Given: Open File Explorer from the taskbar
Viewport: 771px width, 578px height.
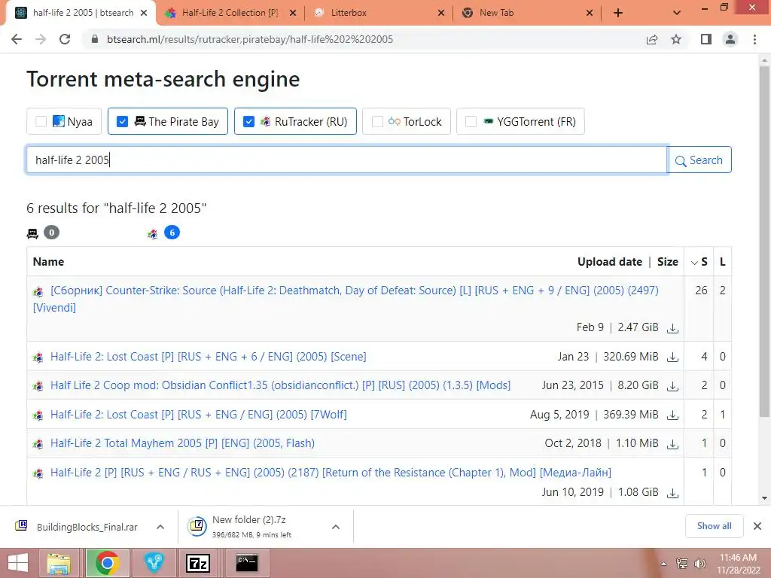Looking at the screenshot, I should (59, 563).
